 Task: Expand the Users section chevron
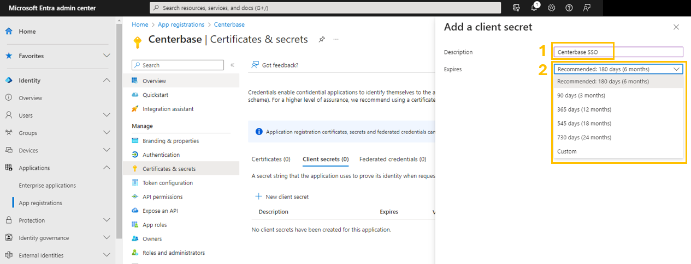[x=107, y=115]
